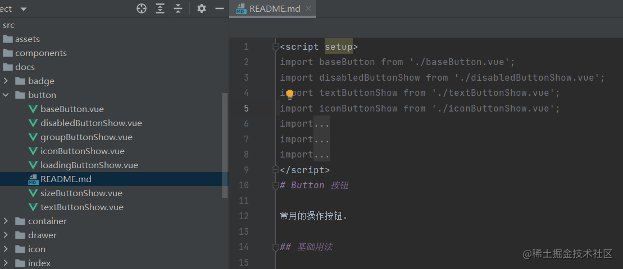Select sizeButtonShow.vue file
Image resolution: width=623 pixels, height=269 pixels.
point(81,193)
